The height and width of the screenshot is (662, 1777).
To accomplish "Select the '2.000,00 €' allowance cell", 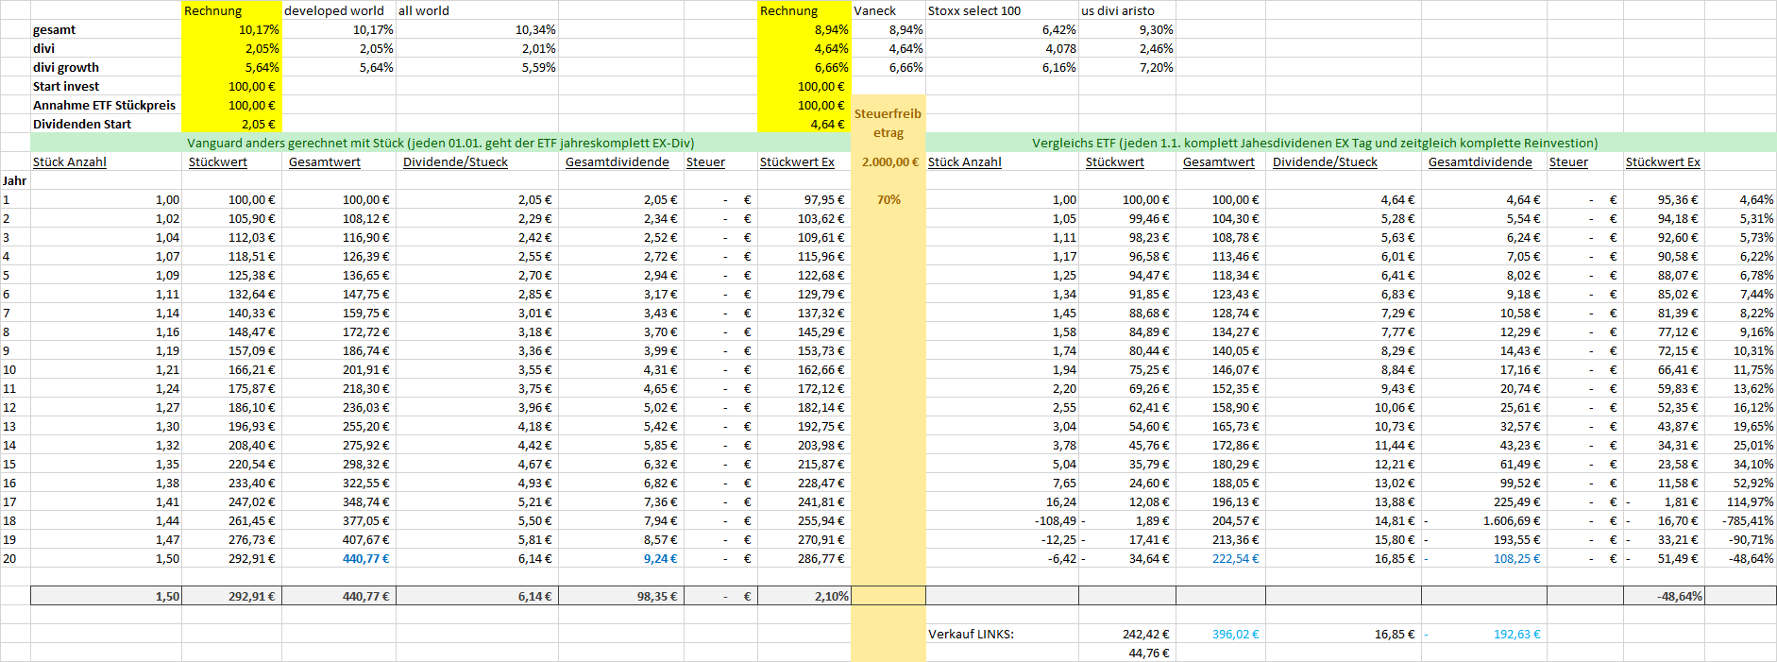I will [x=888, y=161].
